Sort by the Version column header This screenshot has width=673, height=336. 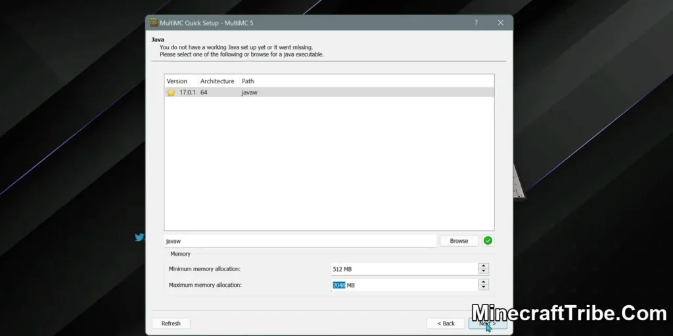click(x=177, y=81)
